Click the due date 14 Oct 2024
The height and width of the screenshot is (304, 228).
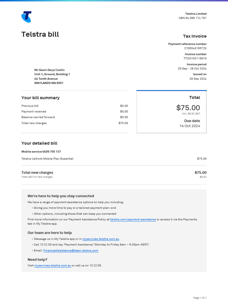point(190,126)
